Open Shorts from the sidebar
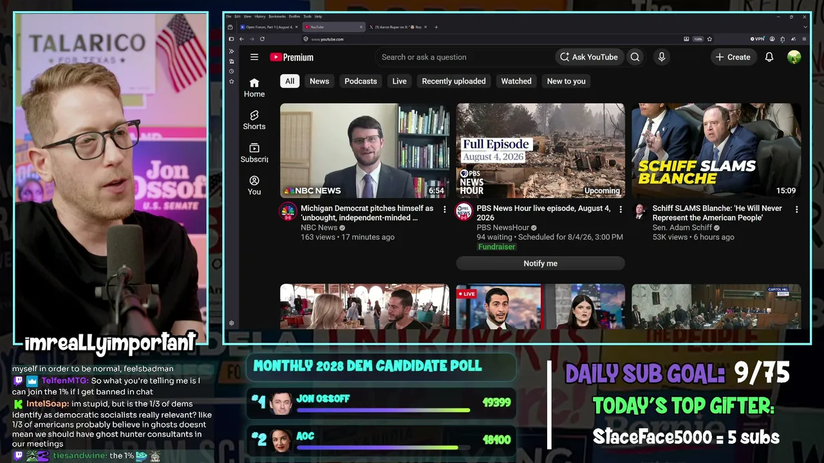The width and height of the screenshot is (824, 463). [x=254, y=120]
